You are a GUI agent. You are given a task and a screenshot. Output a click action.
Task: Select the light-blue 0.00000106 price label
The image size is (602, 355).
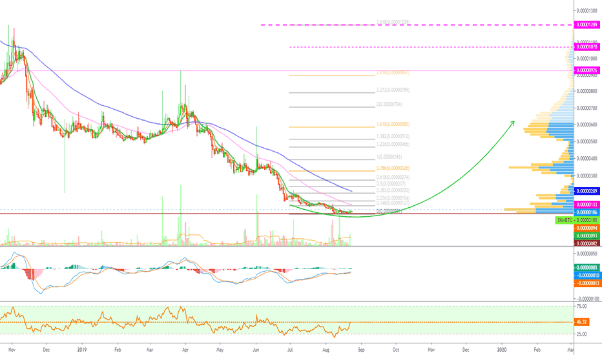coord(587,212)
